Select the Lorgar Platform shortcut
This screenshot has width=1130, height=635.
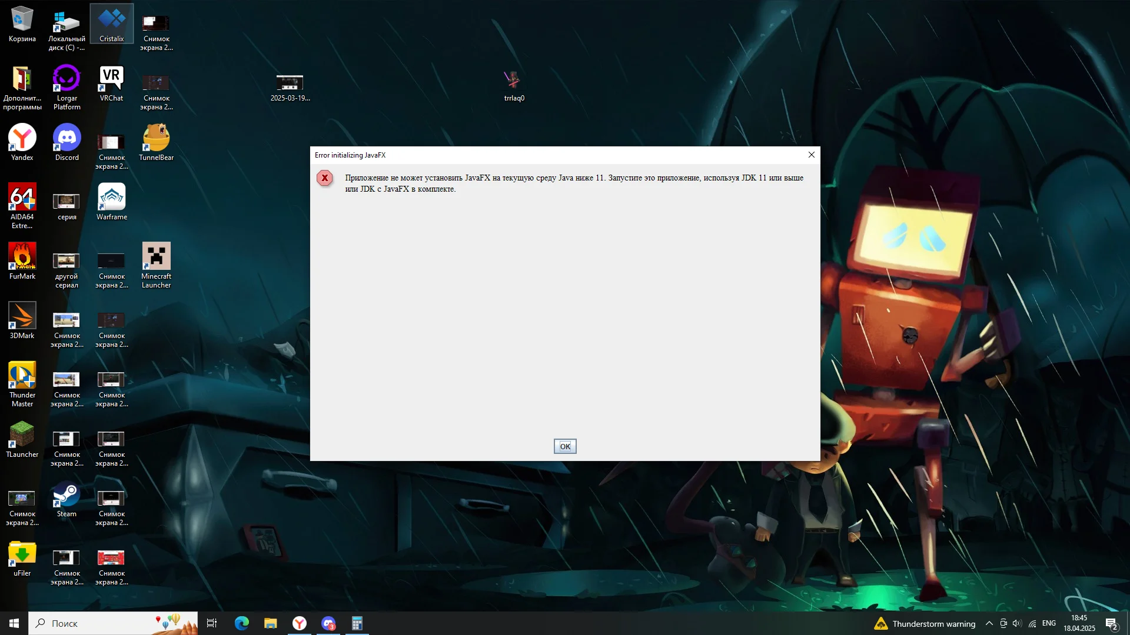coord(67,88)
